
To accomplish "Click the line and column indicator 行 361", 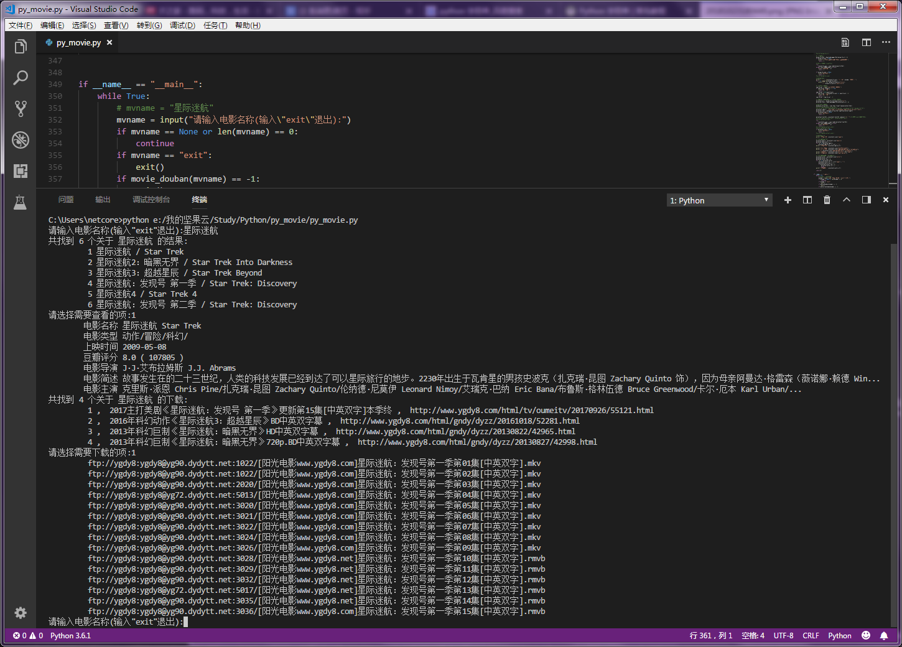I will (x=711, y=636).
